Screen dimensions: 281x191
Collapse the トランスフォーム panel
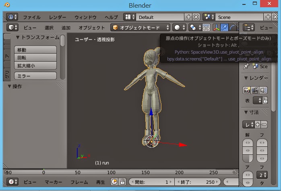coord(18,37)
